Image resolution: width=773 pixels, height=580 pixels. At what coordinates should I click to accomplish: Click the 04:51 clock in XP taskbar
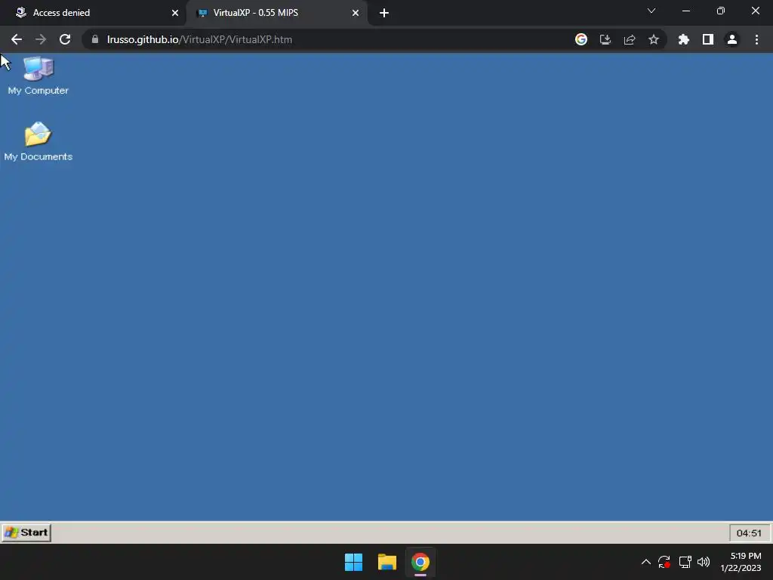[x=749, y=532]
